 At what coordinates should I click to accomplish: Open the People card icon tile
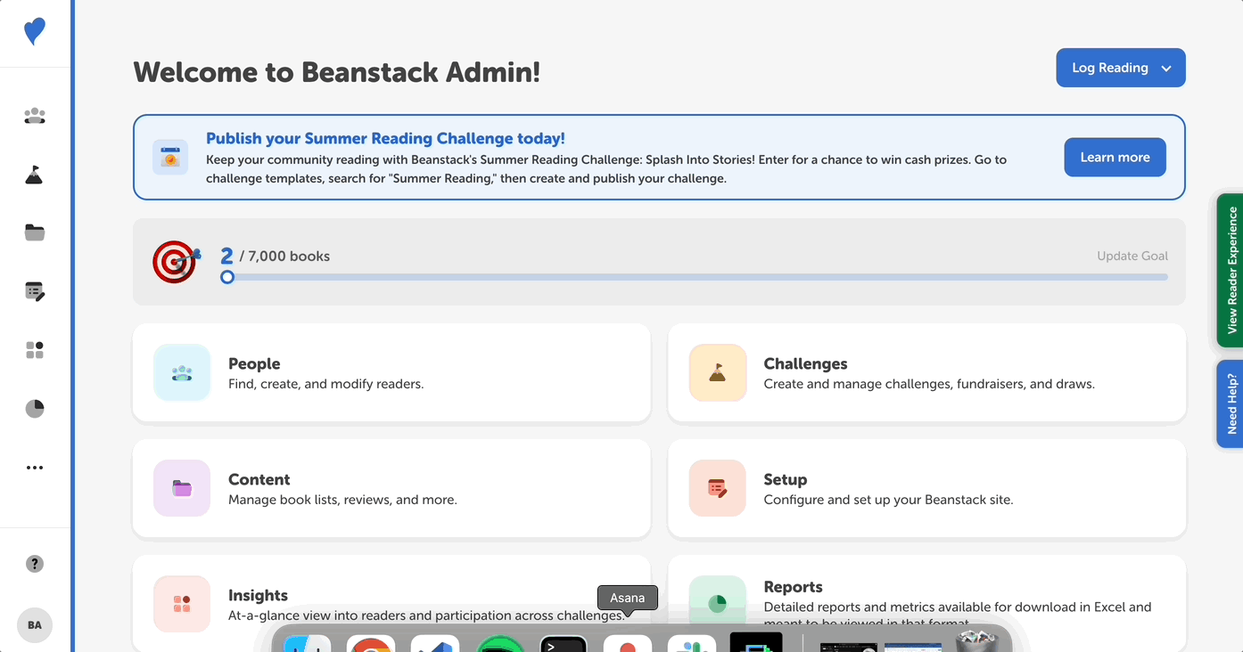[x=182, y=372]
